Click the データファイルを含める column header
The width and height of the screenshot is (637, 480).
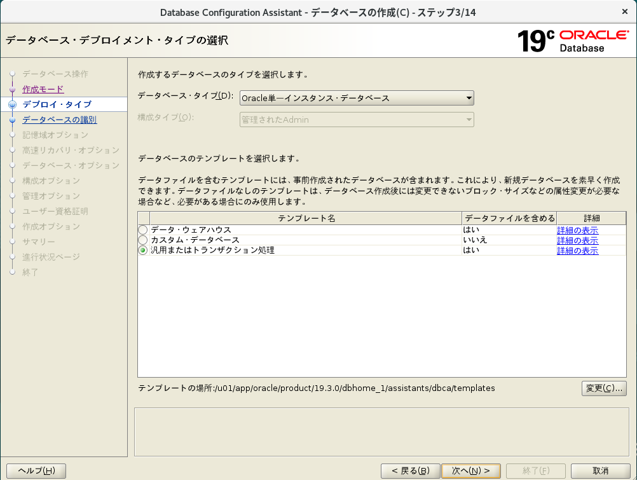pos(509,218)
